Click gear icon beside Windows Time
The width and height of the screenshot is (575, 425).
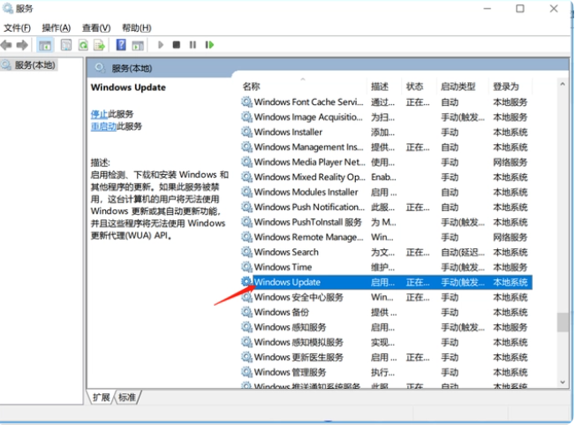[x=246, y=267]
